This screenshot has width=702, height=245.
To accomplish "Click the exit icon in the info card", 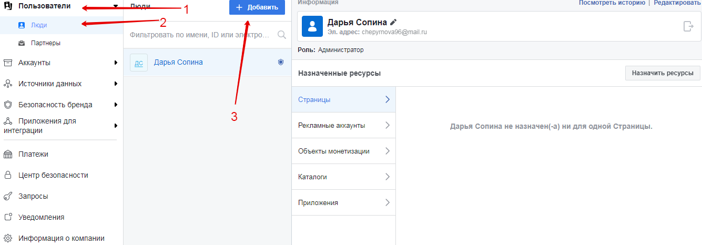I will pos(688,26).
